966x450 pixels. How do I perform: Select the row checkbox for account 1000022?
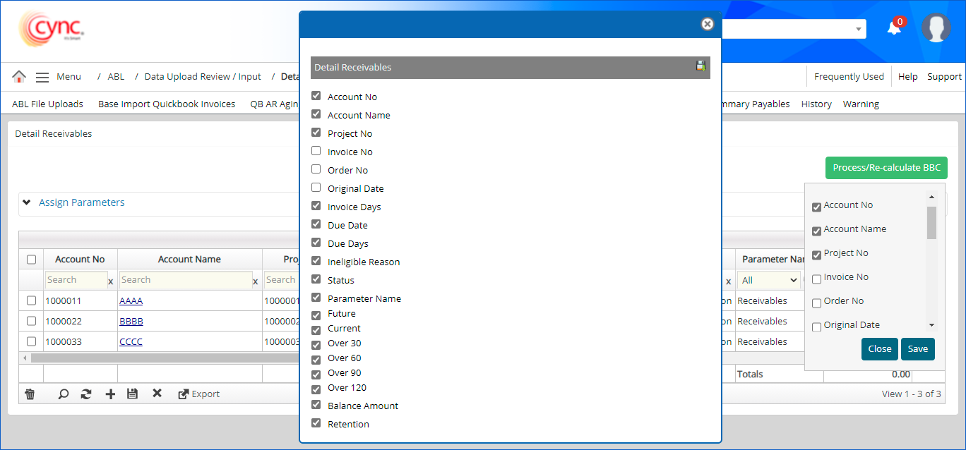(31, 321)
